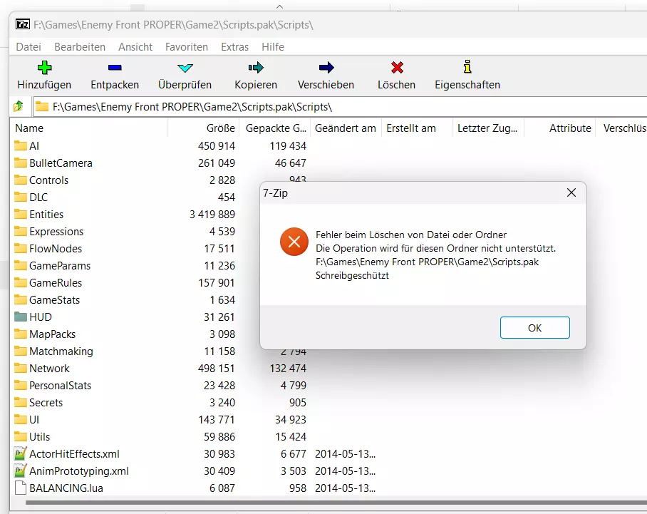Sort by the Verschlüsselt column header
The width and height of the screenshot is (647, 514).
[621, 128]
